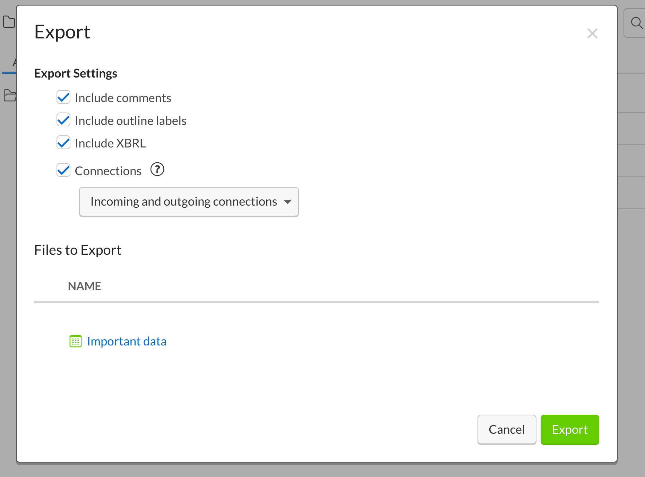Click the green spreadsheet icon beside Important data
The width and height of the screenshot is (645, 477).
(x=75, y=341)
